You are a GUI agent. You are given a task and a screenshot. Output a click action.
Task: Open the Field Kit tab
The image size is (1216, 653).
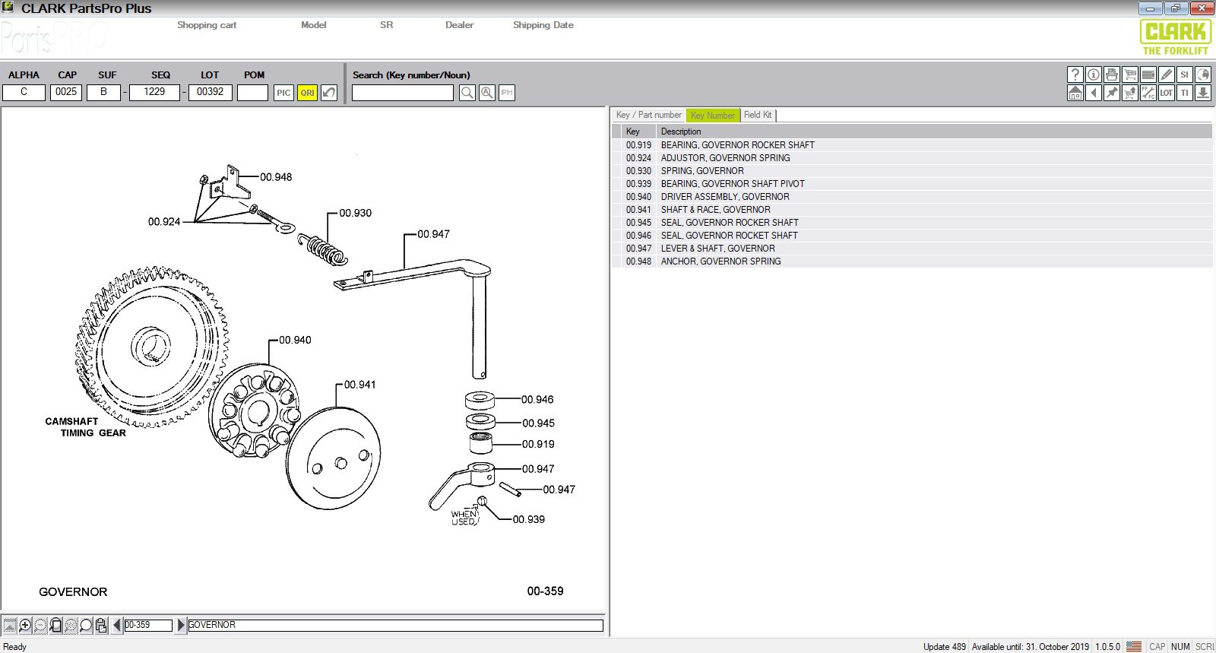click(757, 115)
